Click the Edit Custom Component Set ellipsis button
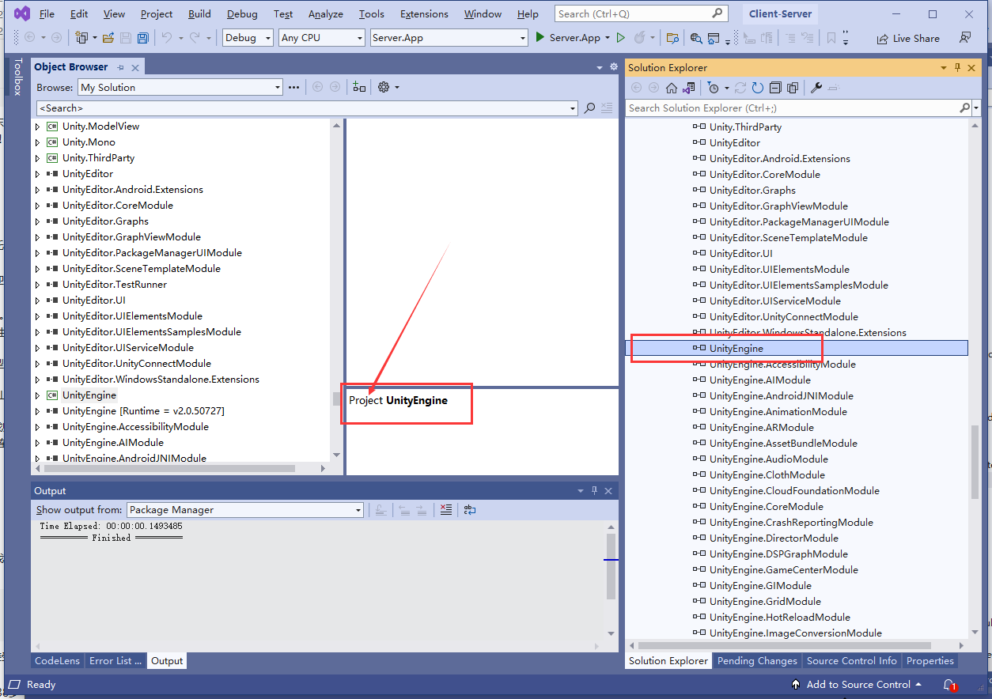992x699 pixels. pyautogui.click(x=293, y=87)
